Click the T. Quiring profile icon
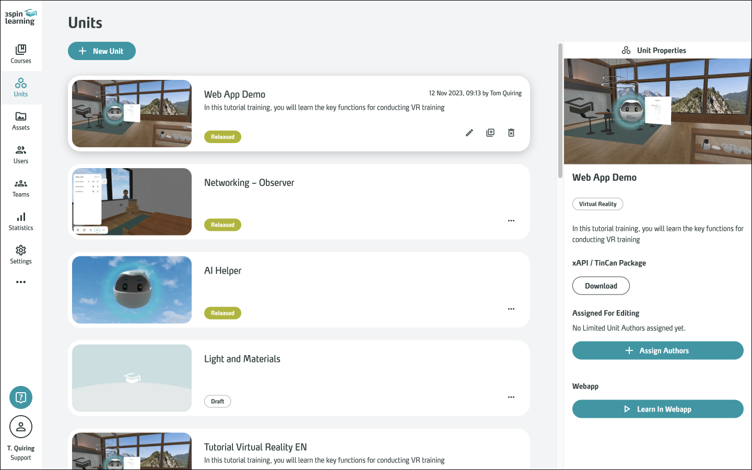752x470 pixels. (21, 427)
